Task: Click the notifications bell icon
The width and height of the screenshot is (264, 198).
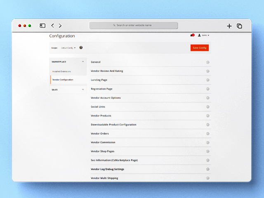Action: click(x=192, y=35)
